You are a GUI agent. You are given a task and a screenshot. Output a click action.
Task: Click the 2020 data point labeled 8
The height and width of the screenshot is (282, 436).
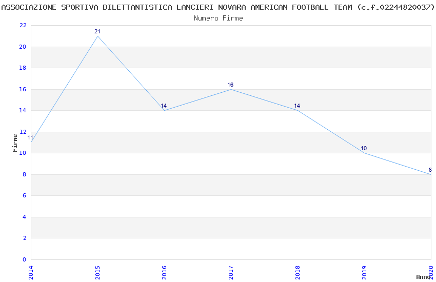click(x=430, y=174)
